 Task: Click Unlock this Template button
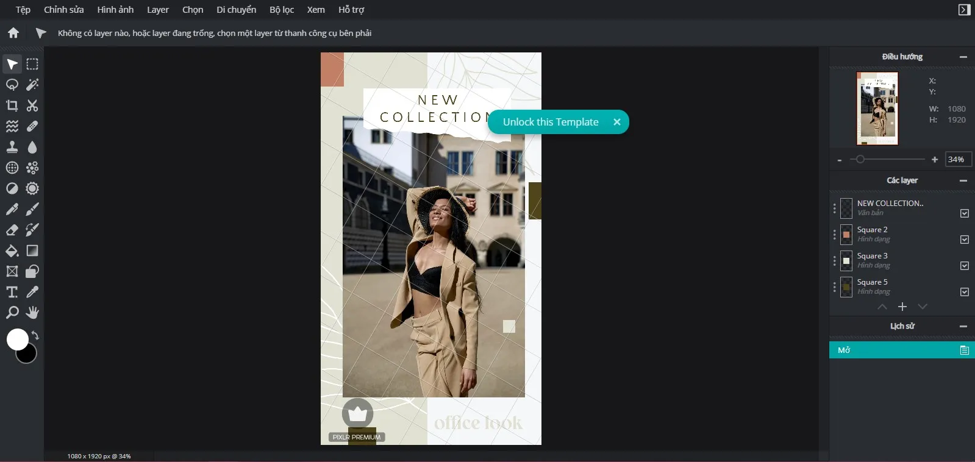coord(550,122)
